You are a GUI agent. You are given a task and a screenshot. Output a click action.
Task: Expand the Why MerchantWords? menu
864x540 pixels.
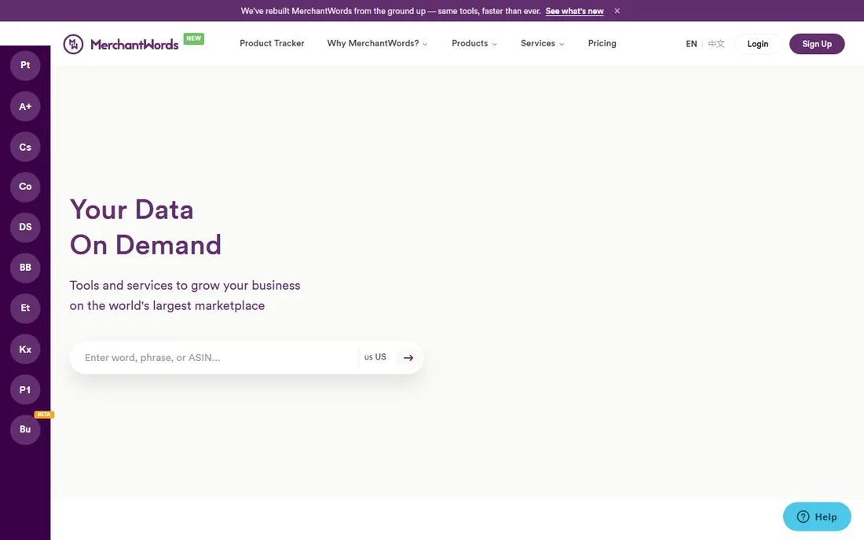(378, 43)
